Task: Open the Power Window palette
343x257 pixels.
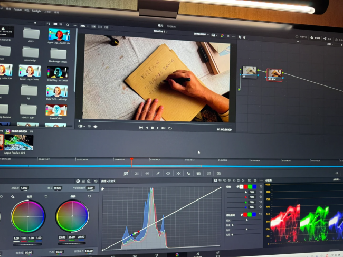Action: [168, 173]
